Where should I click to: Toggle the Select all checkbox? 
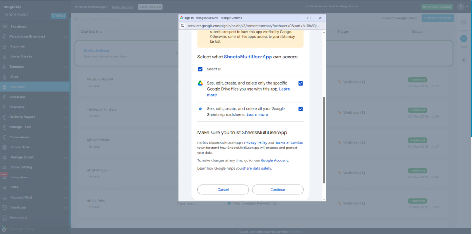(x=201, y=69)
